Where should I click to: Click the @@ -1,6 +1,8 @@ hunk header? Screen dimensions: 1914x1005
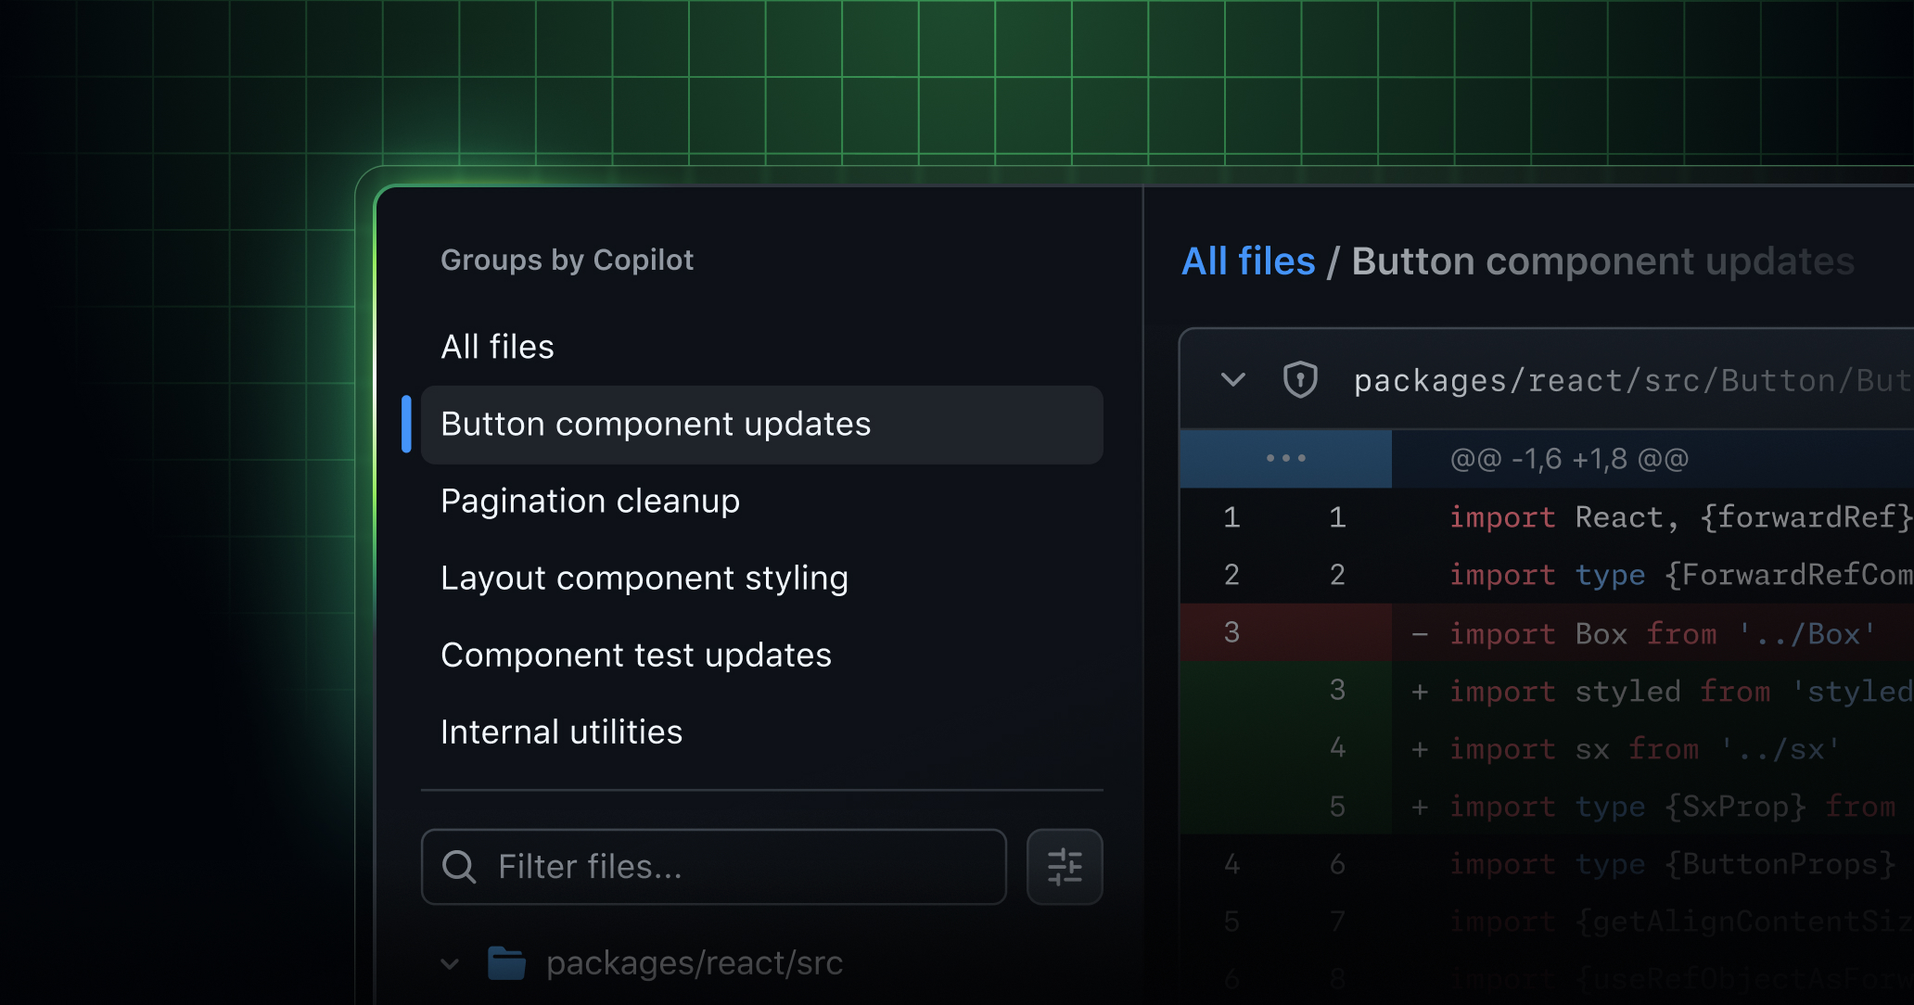[x=1567, y=457]
